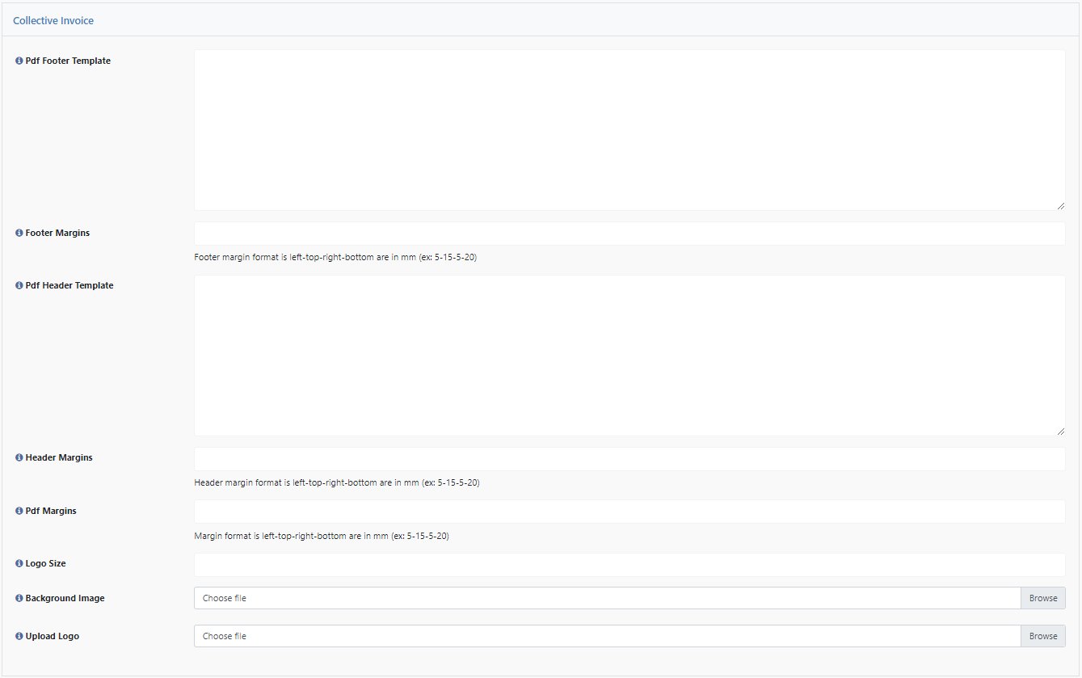
Task: Click info icon beside Upload Logo
Action: pos(19,636)
